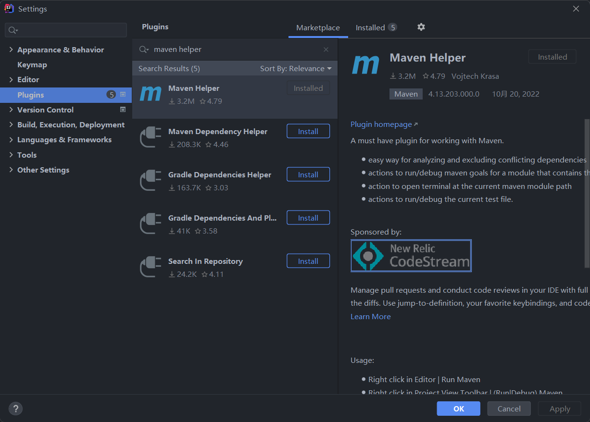The height and width of the screenshot is (422, 590).
Task: Click the IntelliJ logo in the title bar
Action: (x=9, y=9)
